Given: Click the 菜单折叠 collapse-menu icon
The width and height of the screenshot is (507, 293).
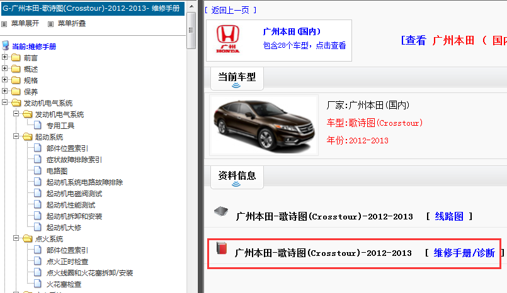Looking at the screenshot, I should [x=50, y=24].
